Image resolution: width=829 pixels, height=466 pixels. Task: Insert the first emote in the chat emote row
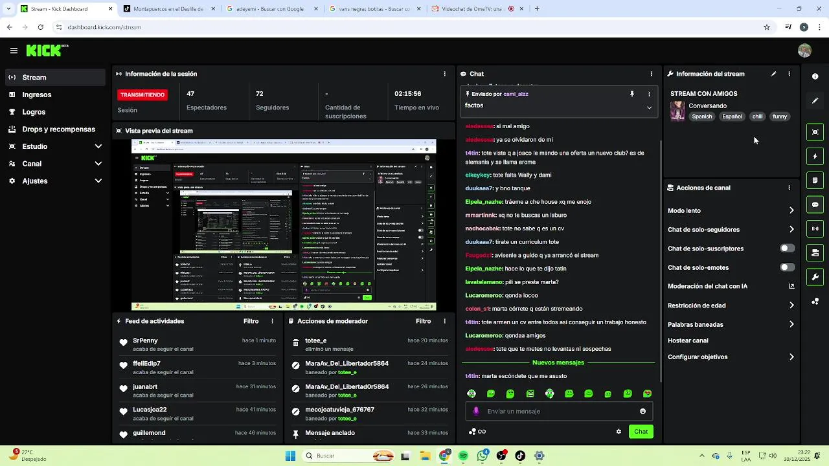click(471, 394)
